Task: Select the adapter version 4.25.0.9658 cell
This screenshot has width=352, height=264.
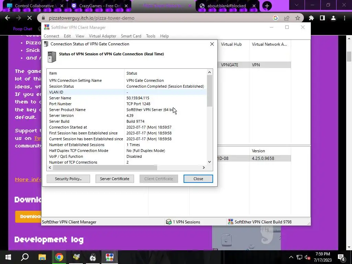Action: pyautogui.click(x=270, y=158)
